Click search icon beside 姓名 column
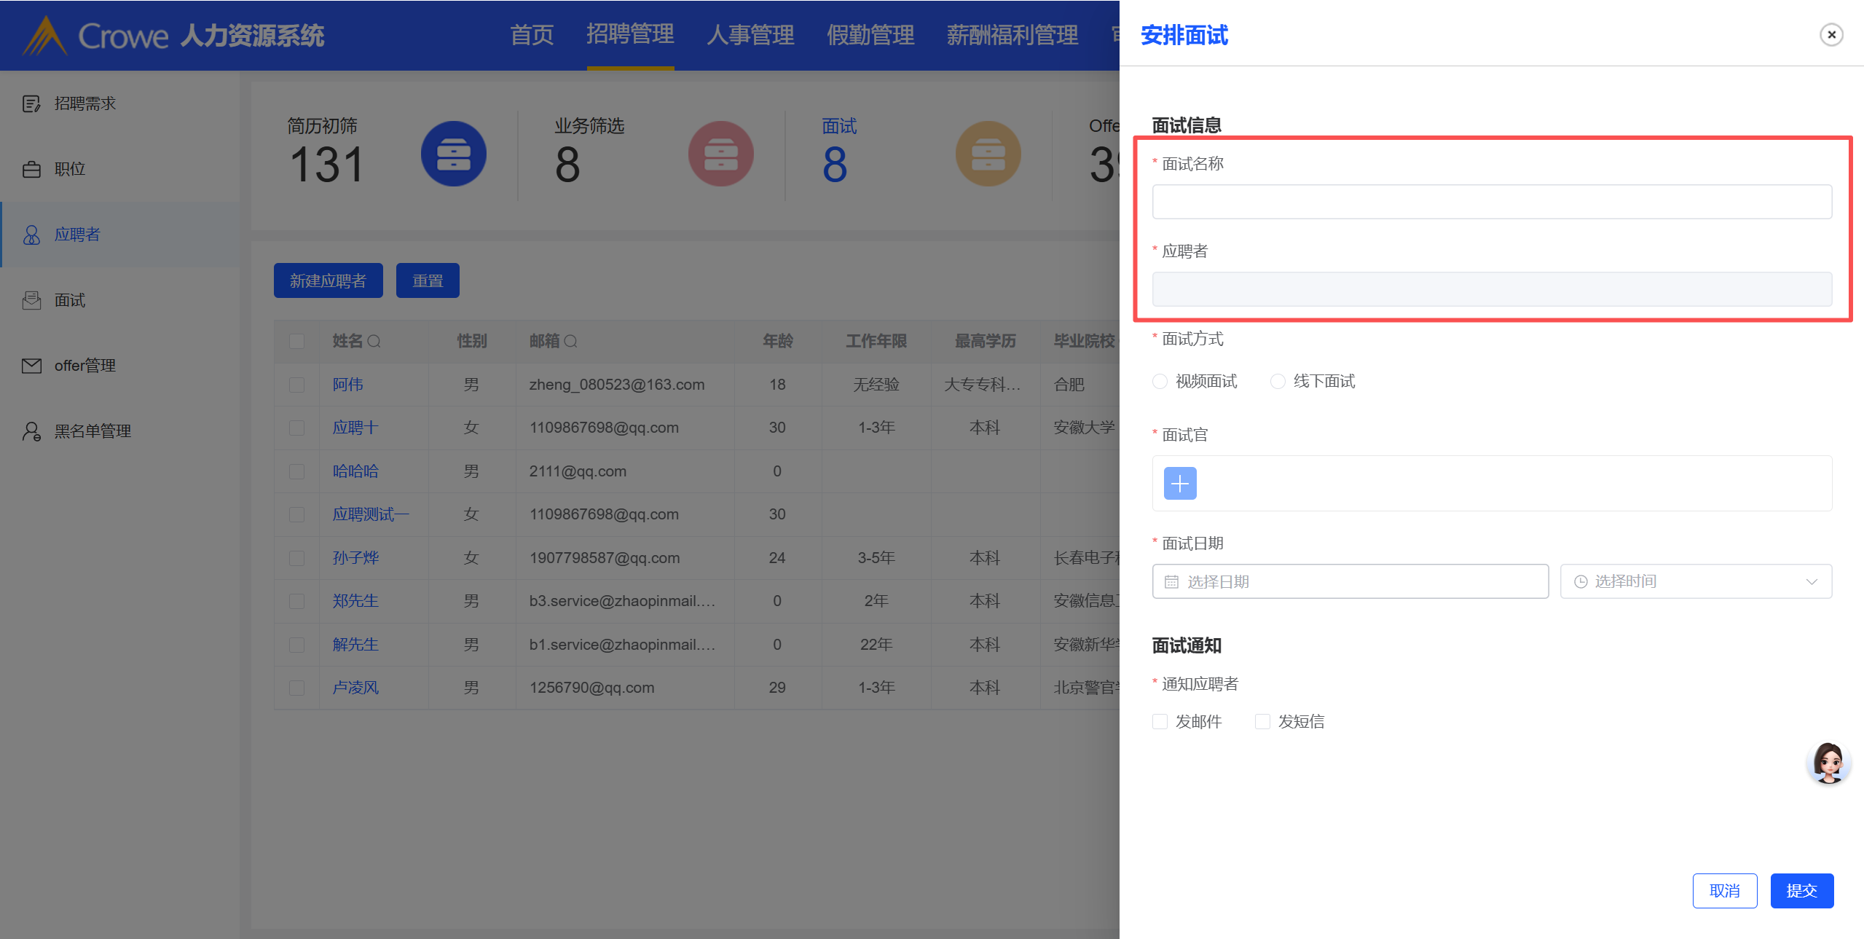Viewport: 1864px width, 939px height. pyautogui.click(x=374, y=341)
